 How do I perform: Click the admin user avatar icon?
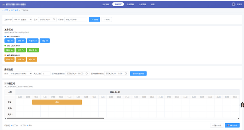coord(233,4)
